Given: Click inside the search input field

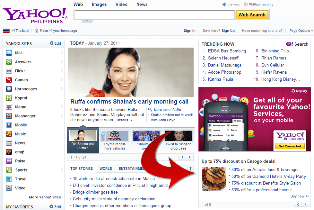Looking at the screenshot, I should (x=154, y=15).
